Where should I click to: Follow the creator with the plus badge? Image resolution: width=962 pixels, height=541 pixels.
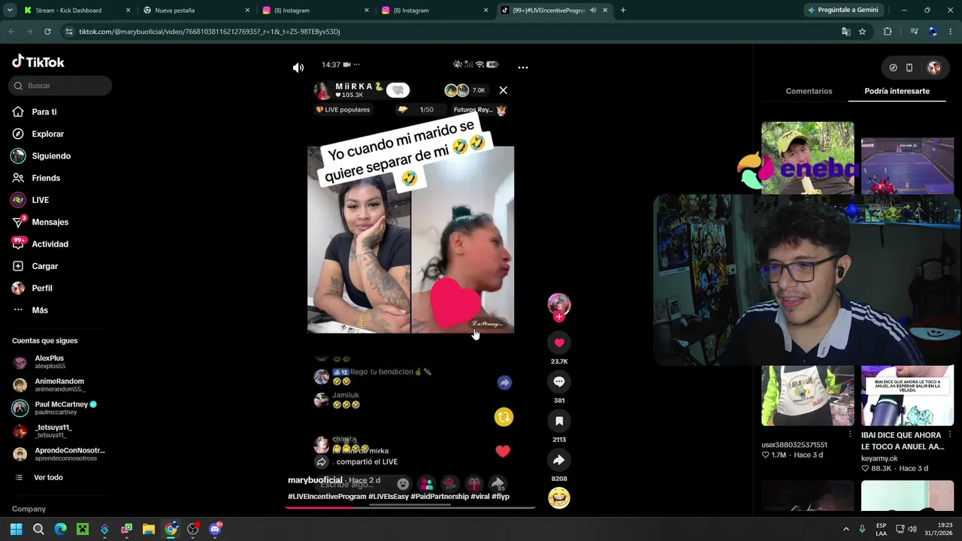(x=559, y=316)
